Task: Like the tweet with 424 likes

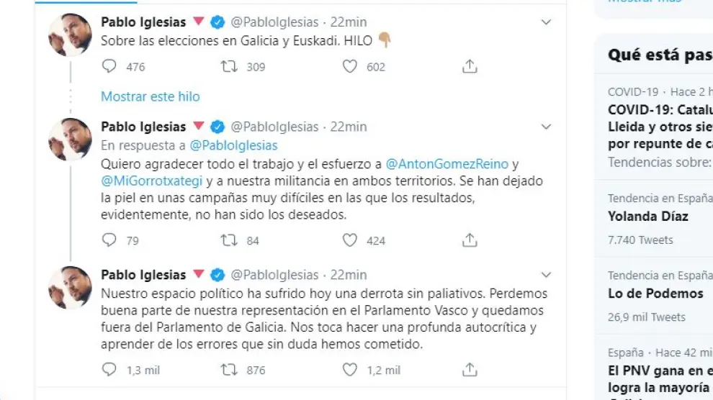Action: 349,240
